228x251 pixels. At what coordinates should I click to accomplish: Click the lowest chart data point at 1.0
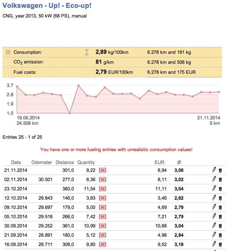(x=70, y=113)
